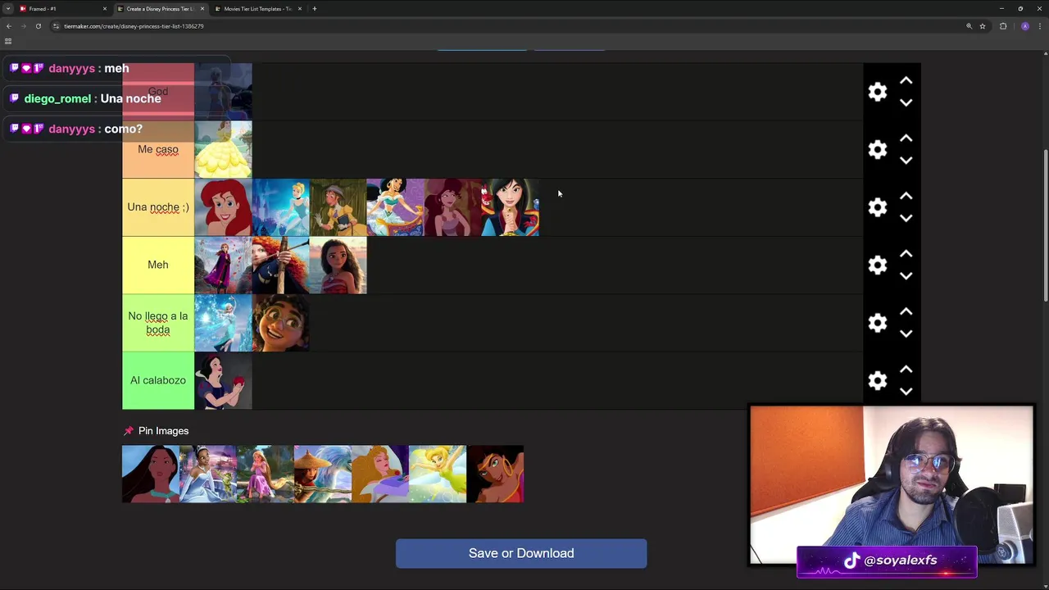Select the Tinker Bell image in the pool
Screen dimensions: 1049x590
click(x=438, y=474)
